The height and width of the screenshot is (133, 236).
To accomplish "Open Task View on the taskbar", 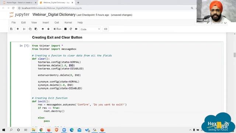I will tap(26, 130).
